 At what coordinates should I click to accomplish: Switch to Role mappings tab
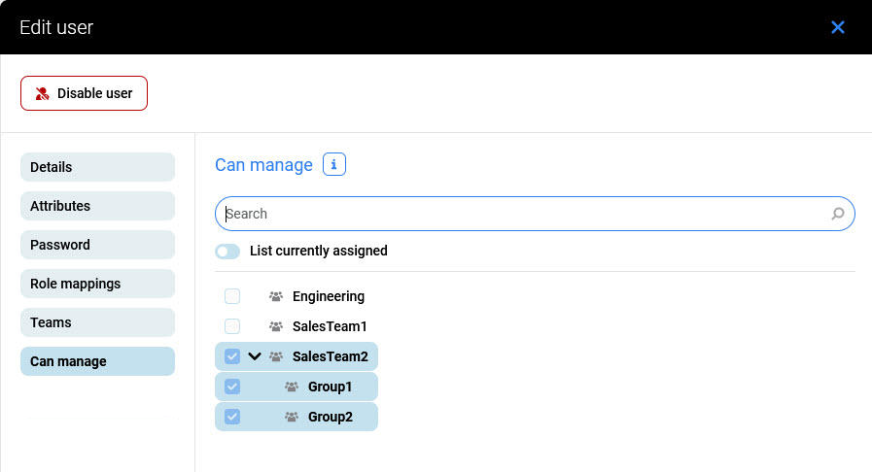tap(97, 284)
